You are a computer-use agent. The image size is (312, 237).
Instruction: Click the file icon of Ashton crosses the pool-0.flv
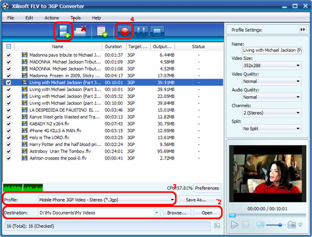point(24,158)
